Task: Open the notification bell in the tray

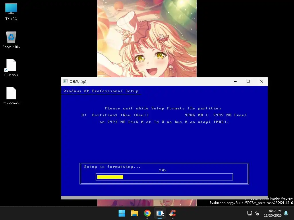Action: pos(286,213)
